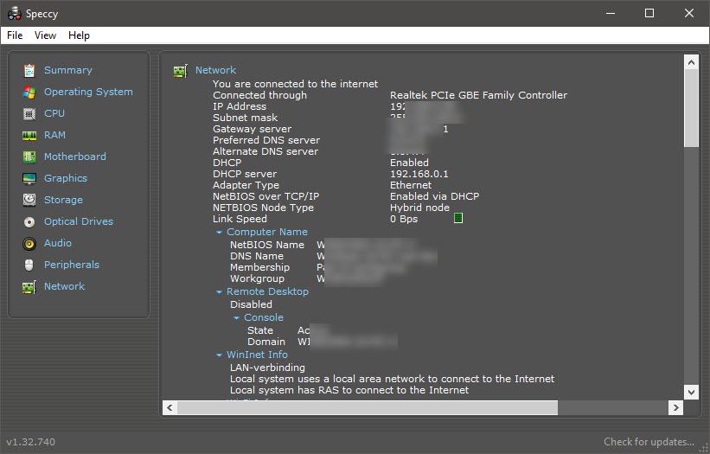The height and width of the screenshot is (454, 710).
Task: Click the Operating System Windows flag icon
Action: pyautogui.click(x=29, y=93)
